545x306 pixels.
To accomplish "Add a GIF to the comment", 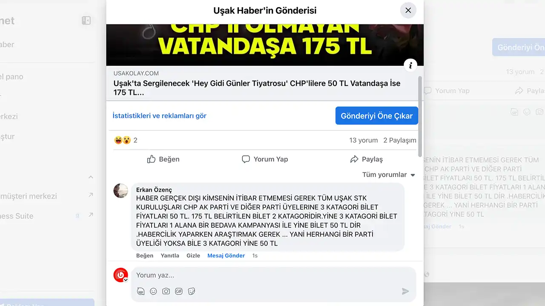I will [x=179, y=291].
